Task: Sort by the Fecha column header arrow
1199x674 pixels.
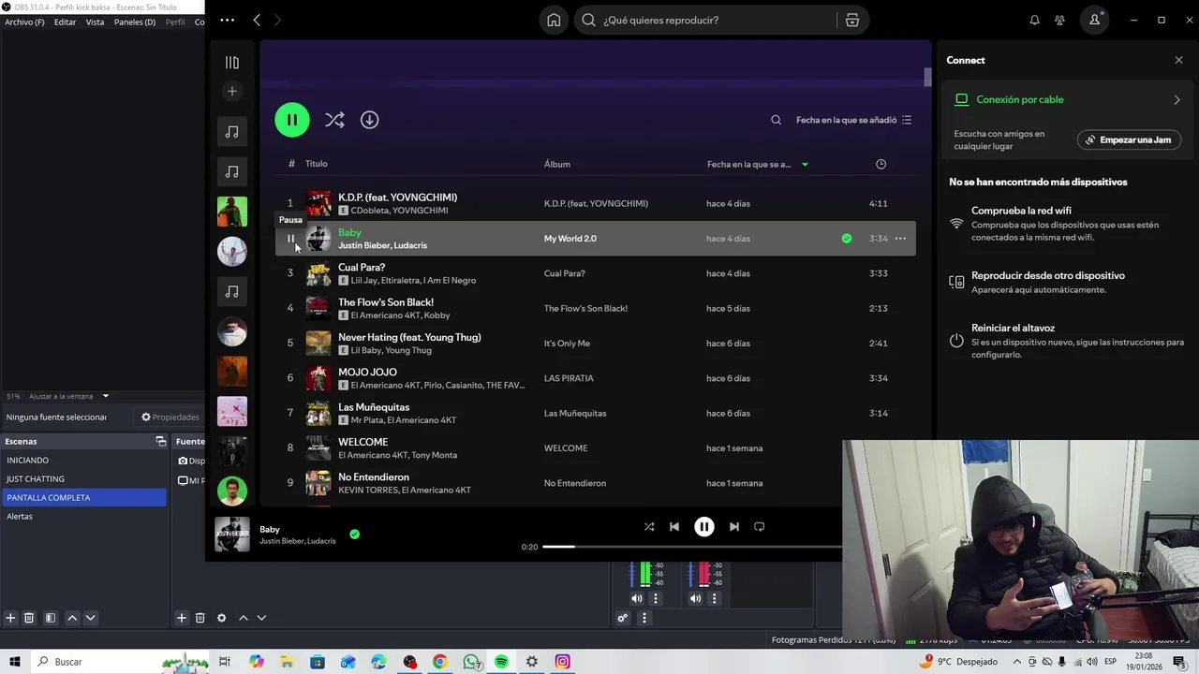Action: click(x=805, y=165)
